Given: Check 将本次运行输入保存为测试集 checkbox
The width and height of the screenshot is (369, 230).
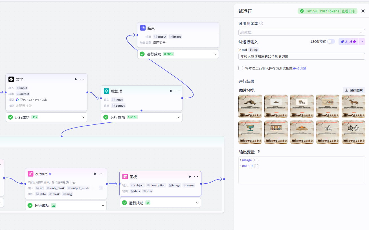Looking at the screenshot, I should coord(241,68).
